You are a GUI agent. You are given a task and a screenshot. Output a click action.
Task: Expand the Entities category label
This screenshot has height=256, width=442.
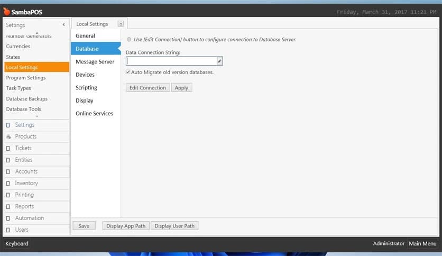24,160
